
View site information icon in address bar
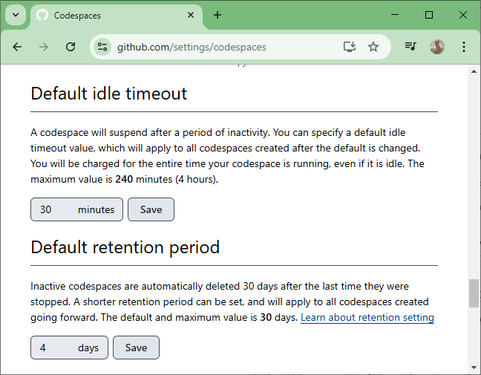tap(102, 47)
